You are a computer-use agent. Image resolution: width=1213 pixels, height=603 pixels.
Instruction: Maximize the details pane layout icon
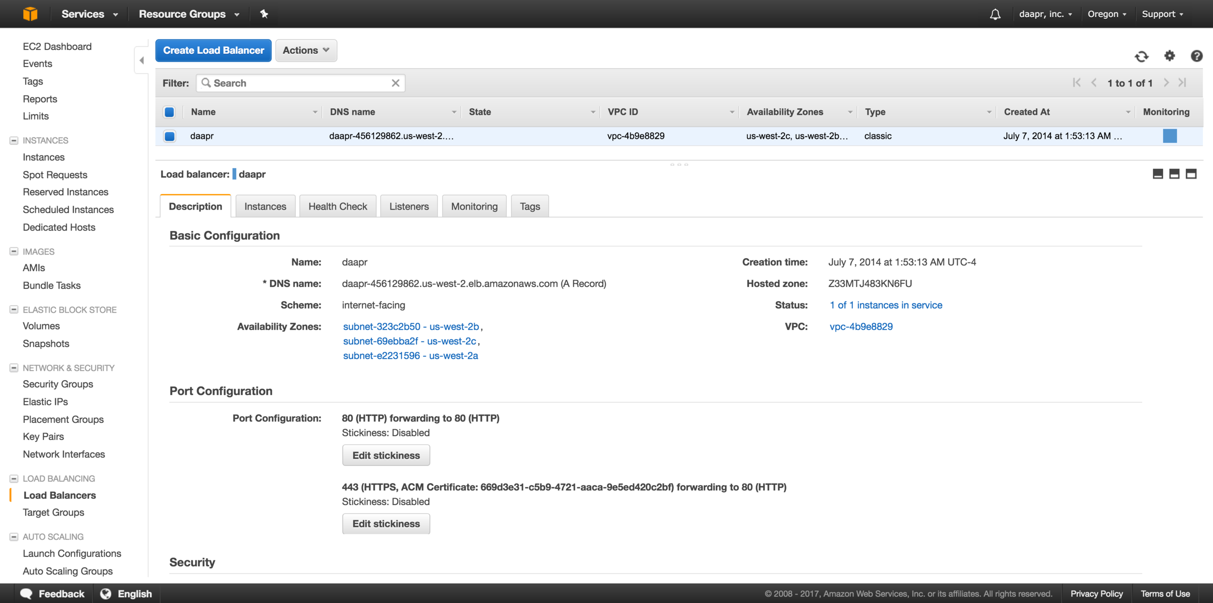pos(1191,174)
